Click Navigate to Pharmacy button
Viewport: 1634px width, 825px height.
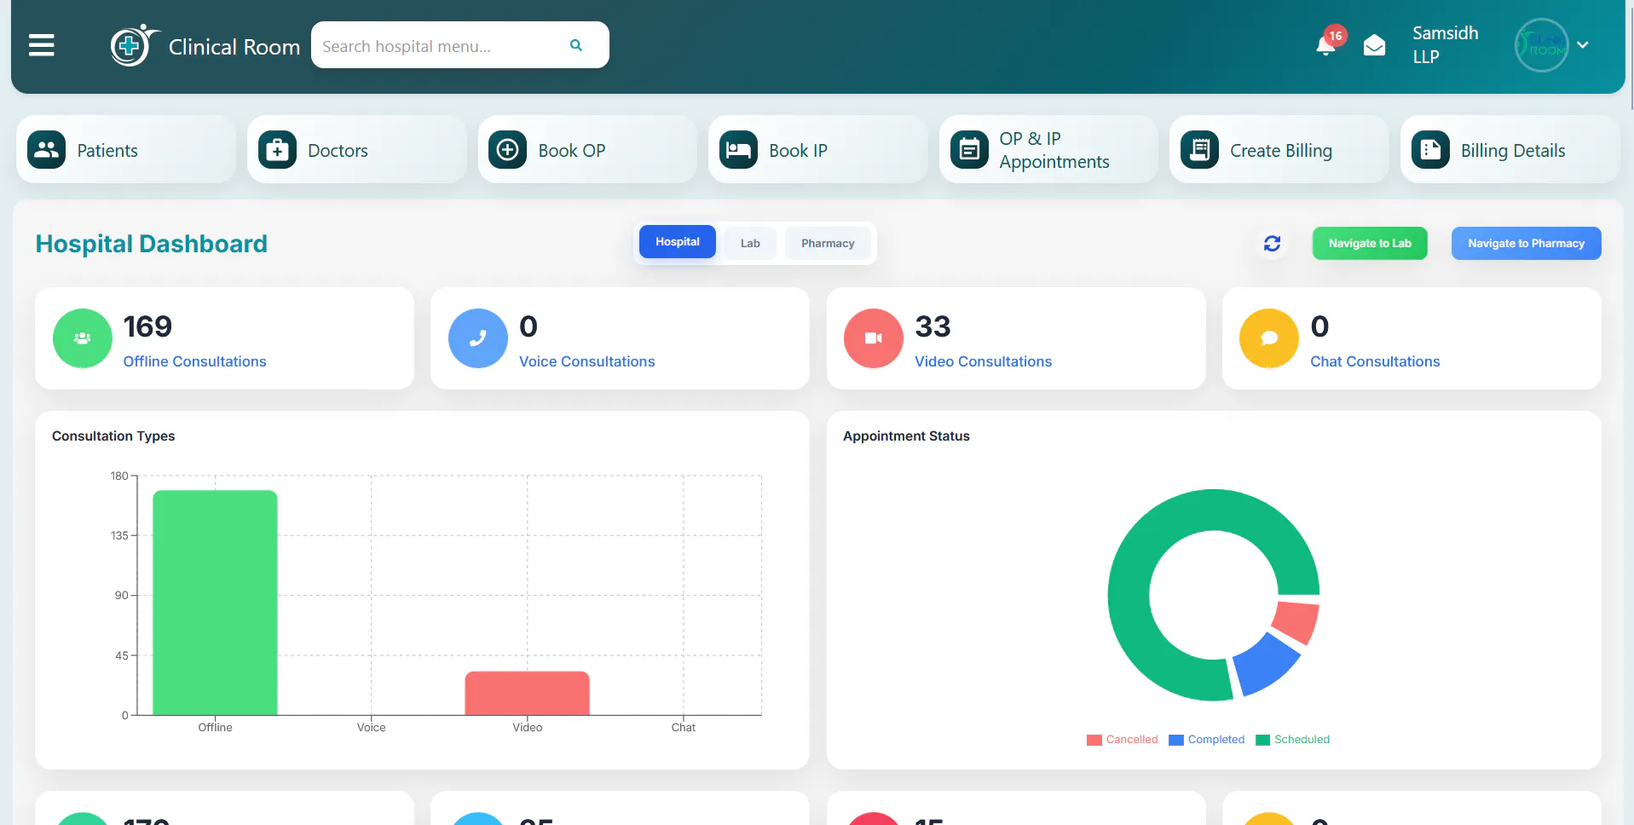pos(1526,244)
